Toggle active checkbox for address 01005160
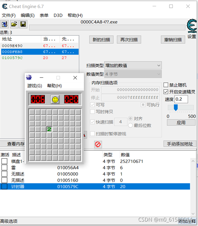 click(4, 180)
